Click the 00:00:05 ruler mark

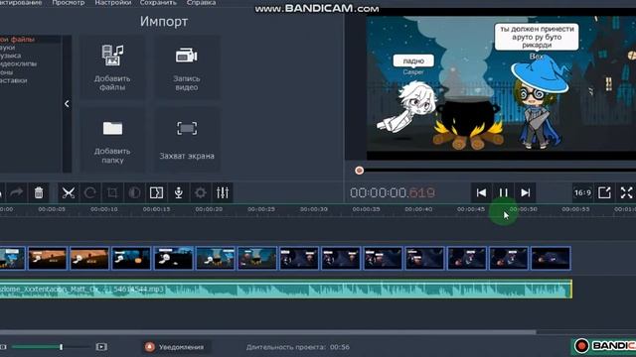click(x=52, y=209)
